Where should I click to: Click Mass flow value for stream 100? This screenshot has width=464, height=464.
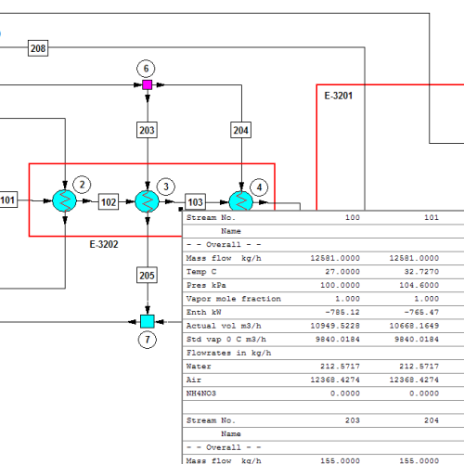tap(335, 258)
